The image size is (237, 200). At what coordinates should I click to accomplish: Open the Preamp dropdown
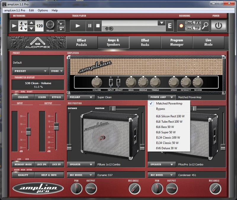(x=81, y=97)
